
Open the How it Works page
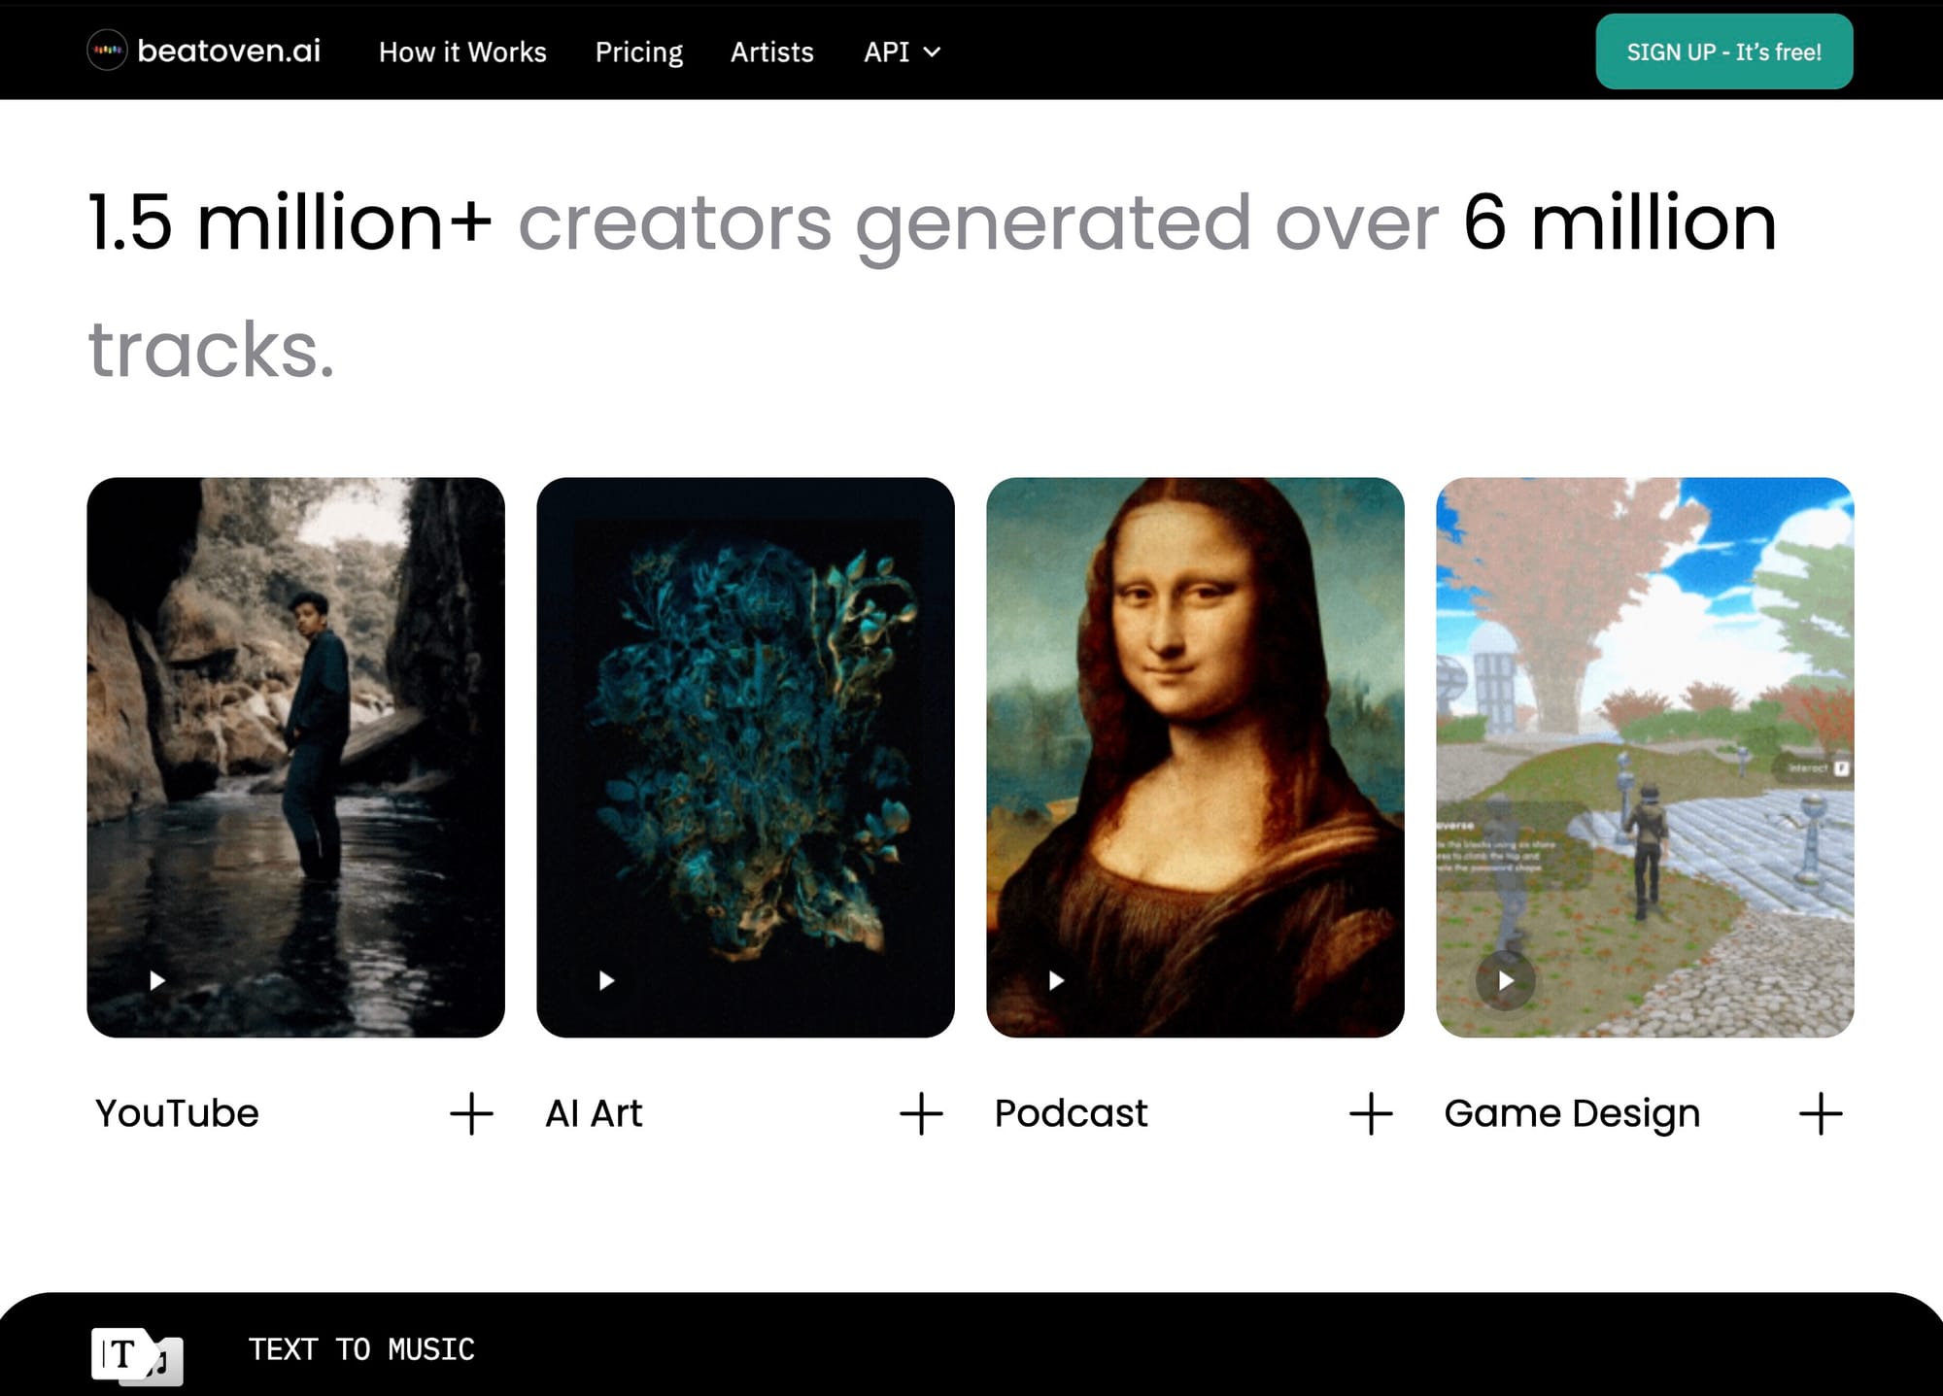pos(462,52)
